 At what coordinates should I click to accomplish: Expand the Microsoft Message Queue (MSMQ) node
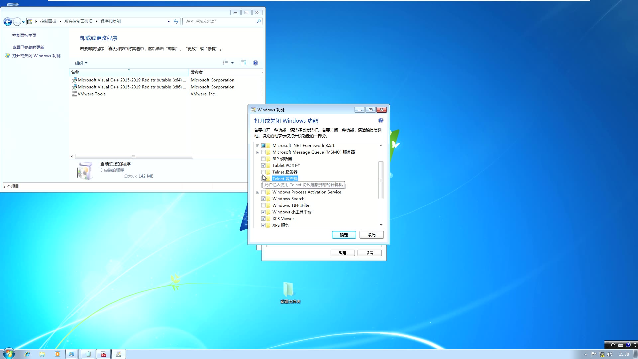pyautogui.click(x=258, y=152)
